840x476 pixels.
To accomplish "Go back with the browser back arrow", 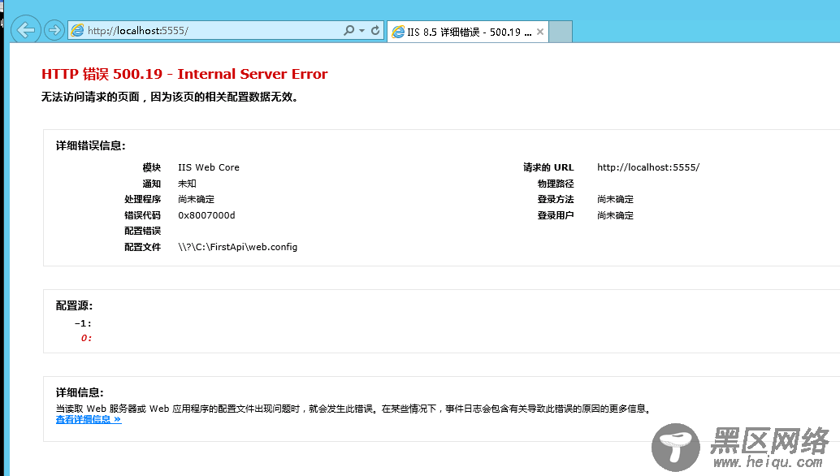I will point(26,30).
